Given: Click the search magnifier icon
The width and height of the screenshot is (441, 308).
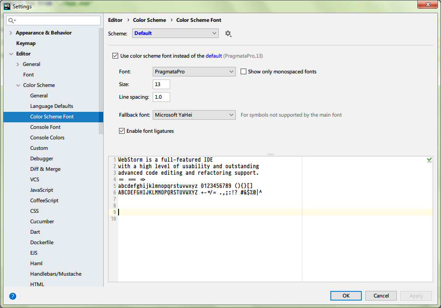Looking at the screenshot, I should tap(12, 21).
